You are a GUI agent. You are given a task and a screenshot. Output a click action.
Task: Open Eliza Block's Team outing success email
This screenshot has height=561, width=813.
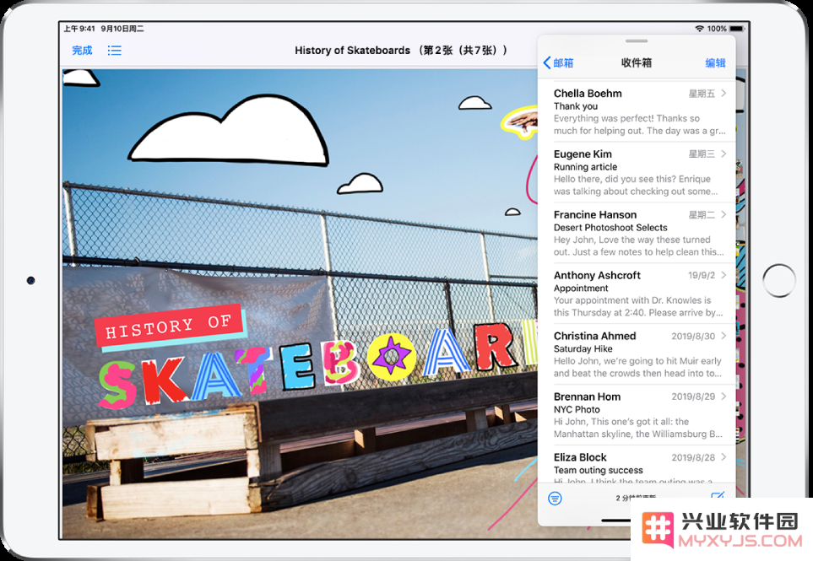tap(637, 465)
